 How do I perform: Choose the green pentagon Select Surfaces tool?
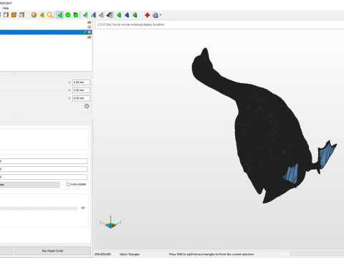68,15
